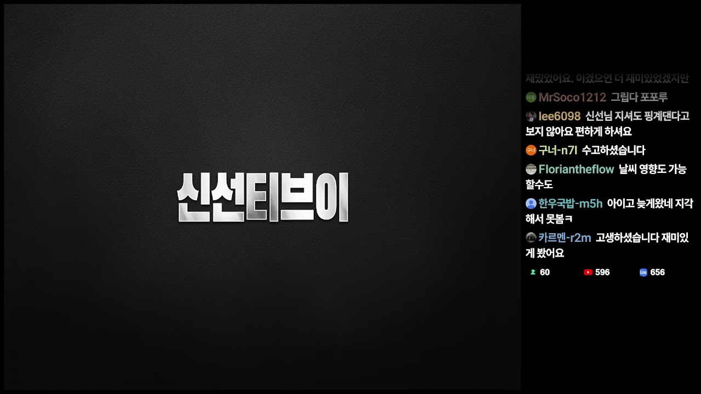701x394 pixels.
Task: Click viewer count 60
Action: click(545, 273)
